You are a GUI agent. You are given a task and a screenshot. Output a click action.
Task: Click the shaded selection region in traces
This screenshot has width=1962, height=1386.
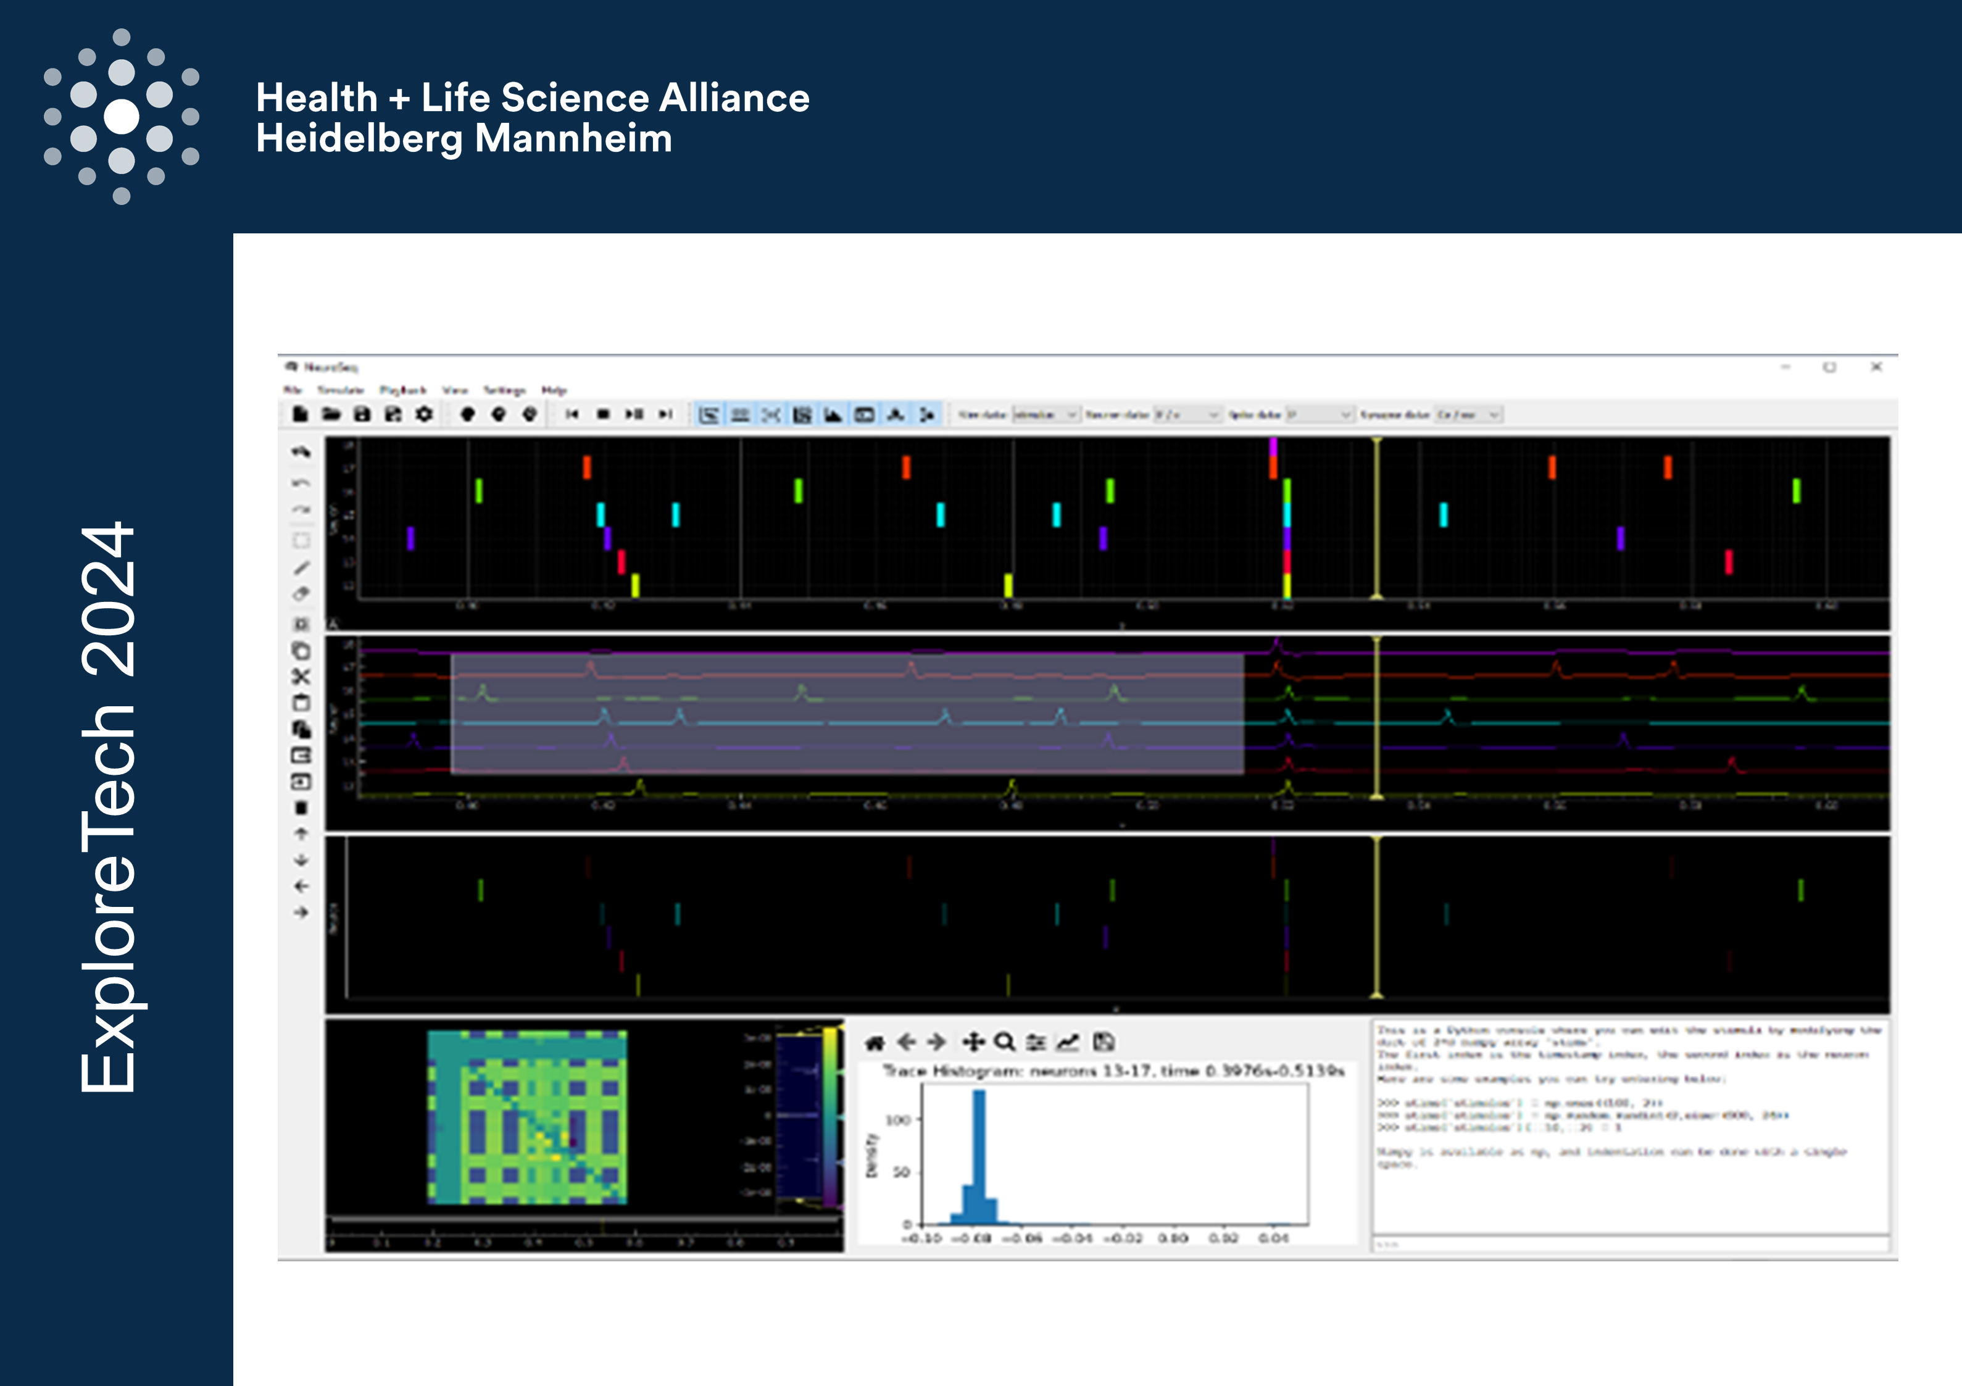(847, 714)
